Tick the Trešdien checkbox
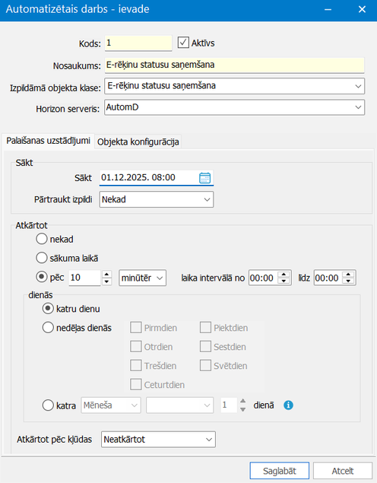 click(136, 366)
